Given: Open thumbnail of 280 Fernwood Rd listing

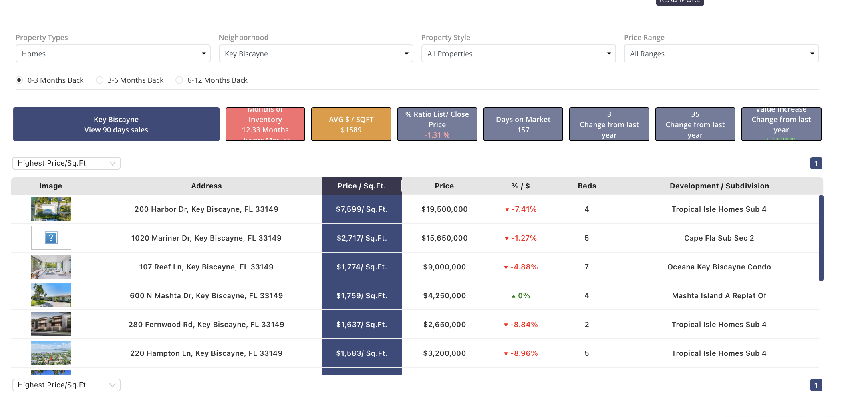Looking at the screenshot, I should click(51, 324).
